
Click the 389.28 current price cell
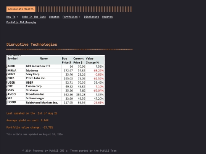(80, 95)
